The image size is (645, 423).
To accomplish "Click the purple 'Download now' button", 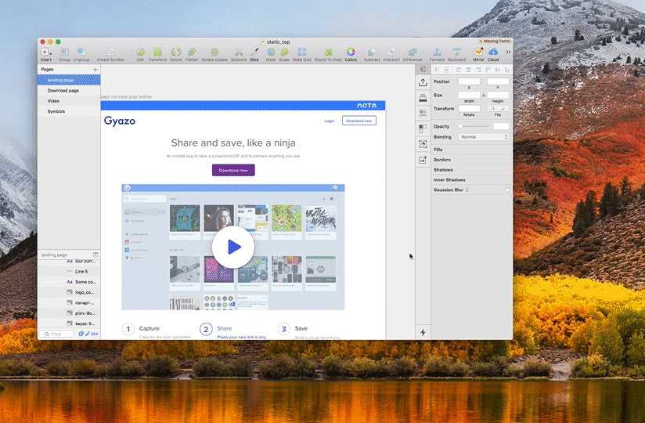I will click(x=233, y=170).
